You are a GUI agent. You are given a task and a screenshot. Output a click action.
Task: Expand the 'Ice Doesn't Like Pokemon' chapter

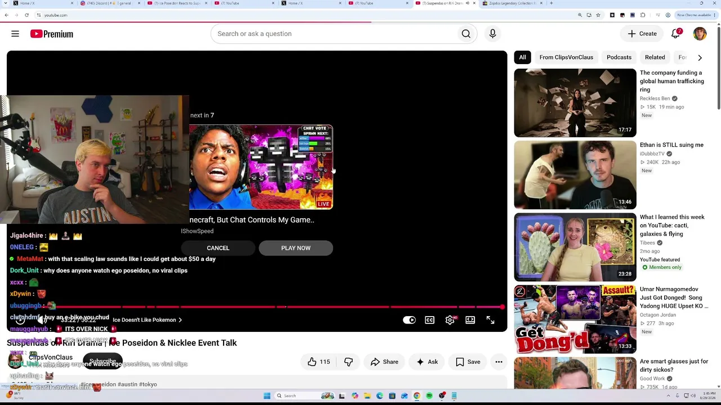[147, 320]
